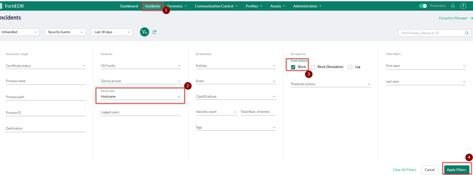Click the FortiEDR logo
Screen dimensions: 473x175
click(12, 6)
